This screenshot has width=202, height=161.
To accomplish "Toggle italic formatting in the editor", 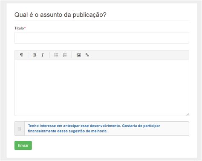I will tap(43, 55).
